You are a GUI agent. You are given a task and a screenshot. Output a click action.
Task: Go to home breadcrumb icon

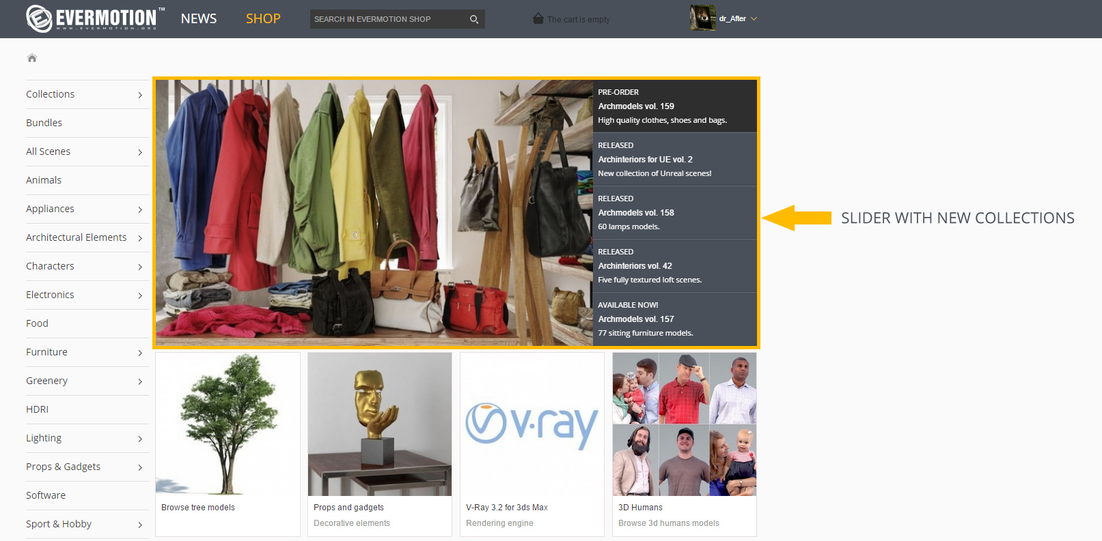click(x=32, y=58)
